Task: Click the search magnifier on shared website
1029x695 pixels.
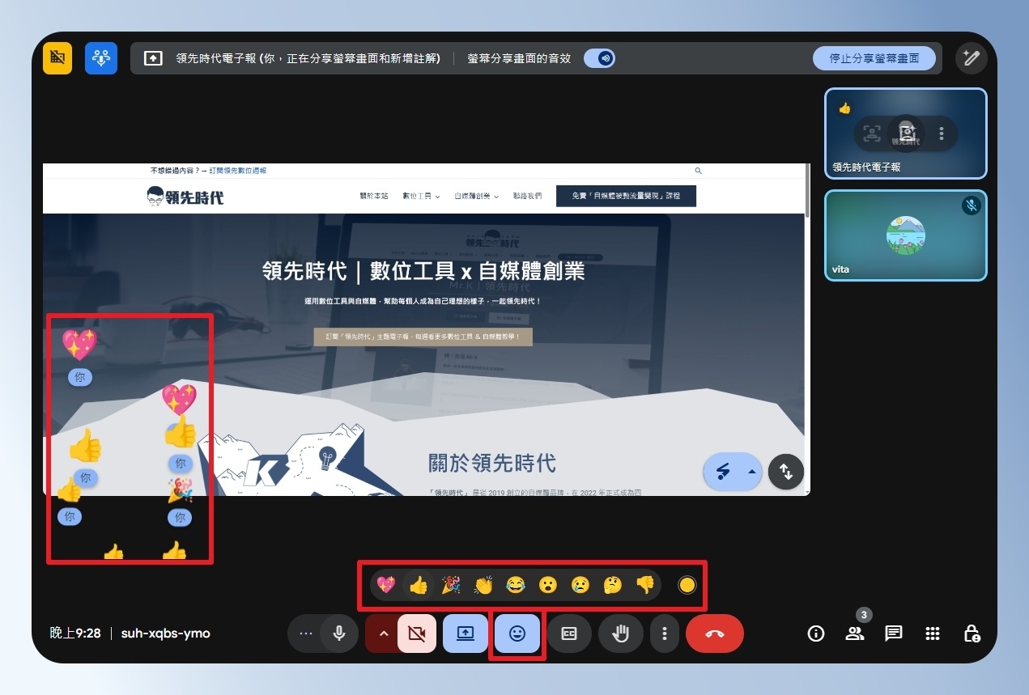Action: point(698,171)
